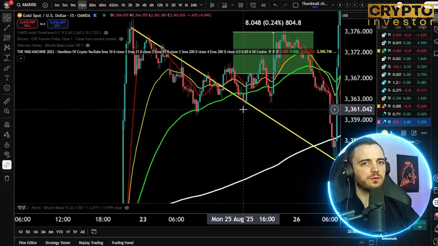
Task: Select the ruler measure tool
Action: coord(7,101)
